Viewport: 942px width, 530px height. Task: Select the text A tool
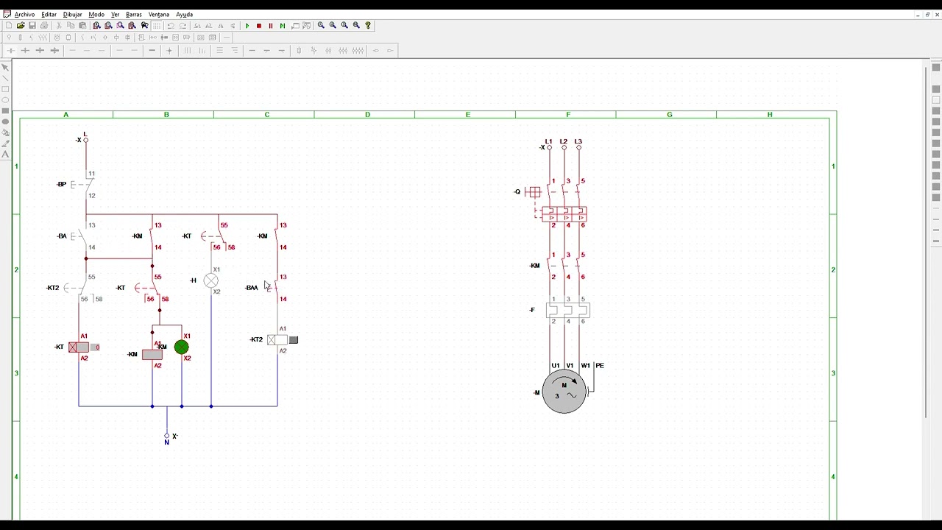(6, 155)
